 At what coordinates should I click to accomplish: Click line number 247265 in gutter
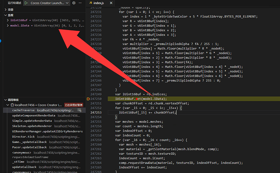click(96, 167)
